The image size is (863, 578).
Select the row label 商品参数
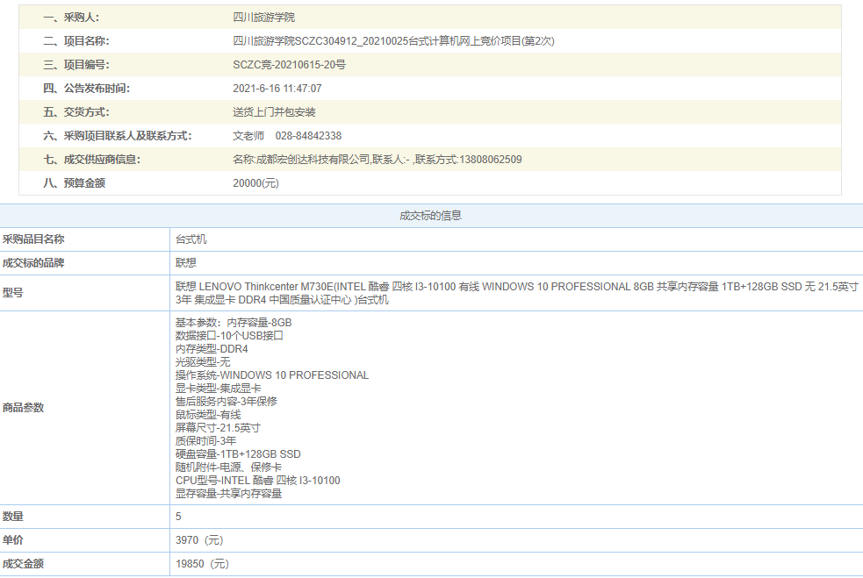23,408
